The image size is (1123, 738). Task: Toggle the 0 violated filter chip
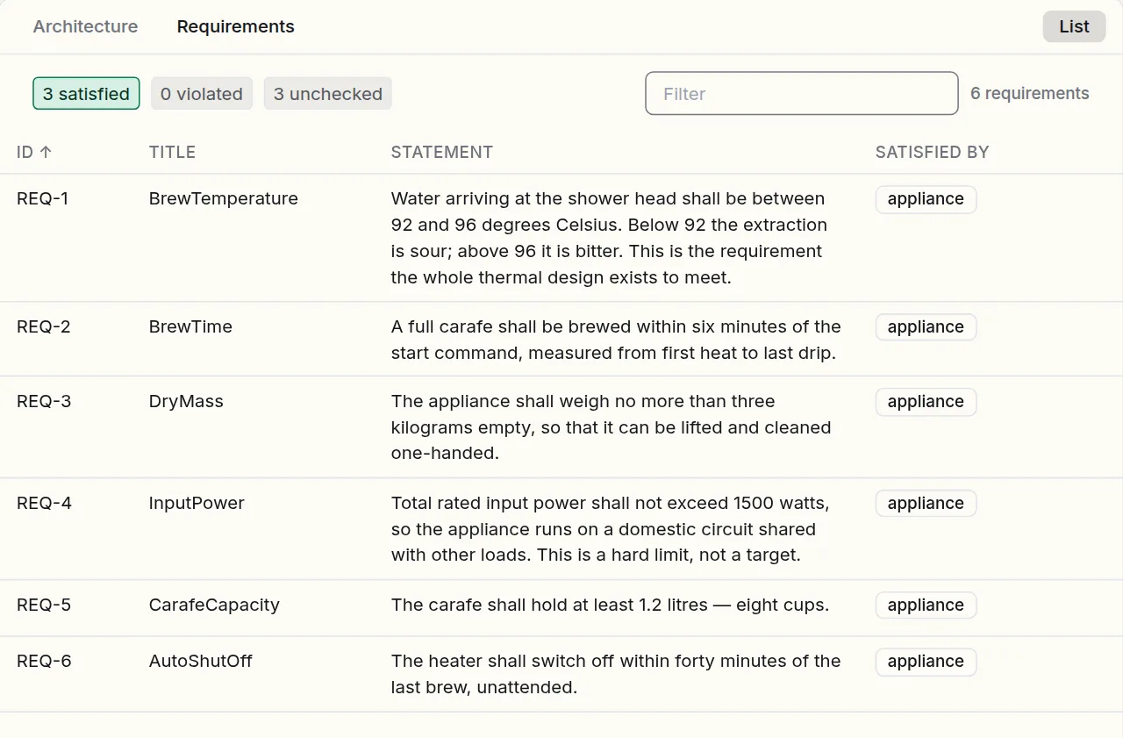click(x=202, y=94)
